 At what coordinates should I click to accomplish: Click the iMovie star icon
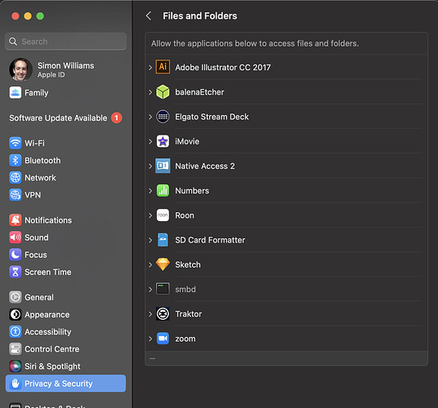click(x=163, y=141)
